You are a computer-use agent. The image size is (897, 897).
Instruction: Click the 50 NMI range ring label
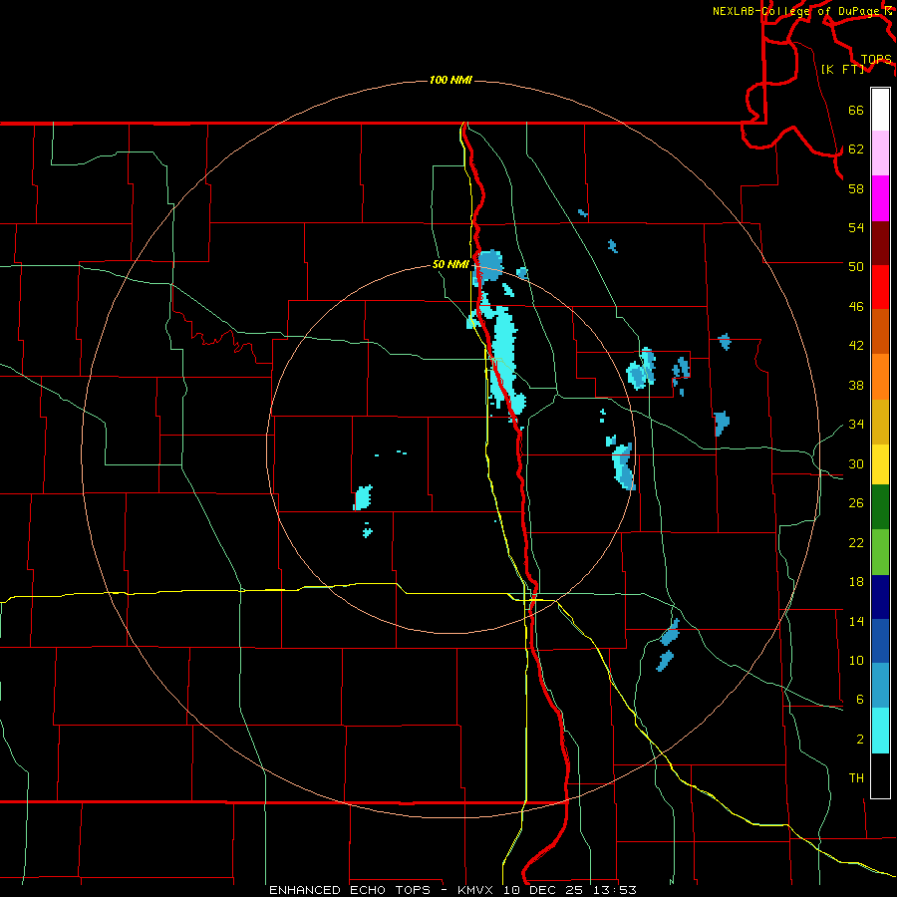coord(450,264)
